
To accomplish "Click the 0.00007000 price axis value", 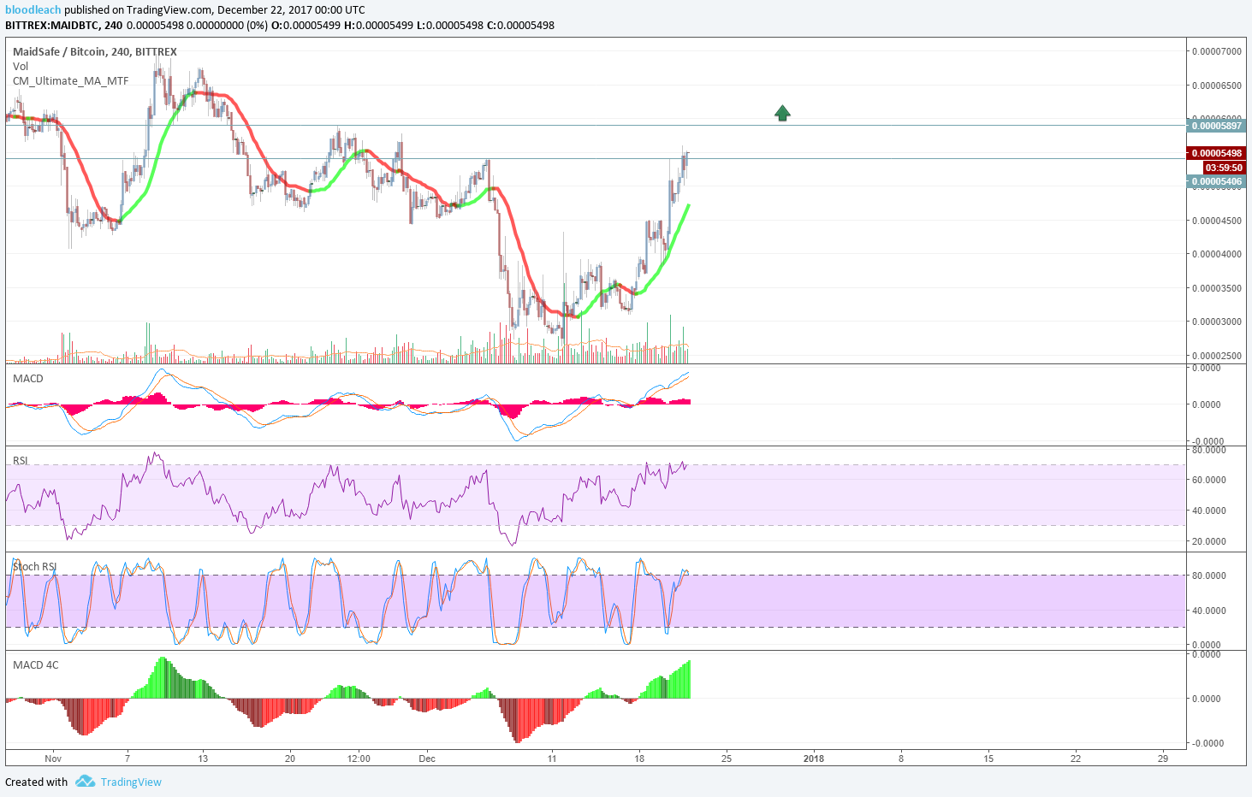I will (1217, 51).
